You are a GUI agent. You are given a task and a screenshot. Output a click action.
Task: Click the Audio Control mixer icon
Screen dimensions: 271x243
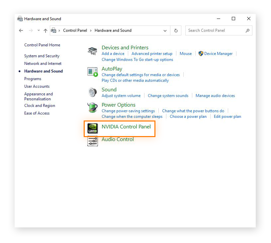click(92, 141)
